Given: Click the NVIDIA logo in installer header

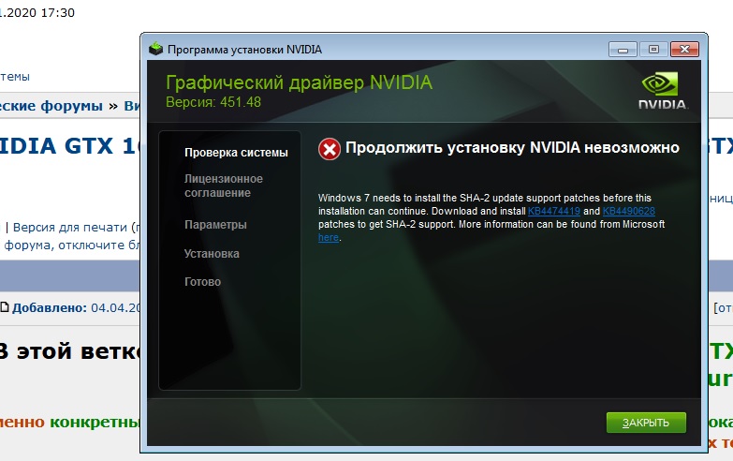Looking at the screenshot, I should [663, 91].
